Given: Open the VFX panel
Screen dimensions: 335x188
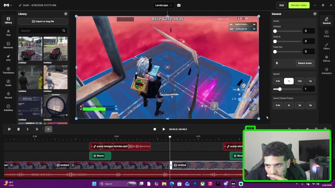Looking at the screenshot, I should coord(8,58).
